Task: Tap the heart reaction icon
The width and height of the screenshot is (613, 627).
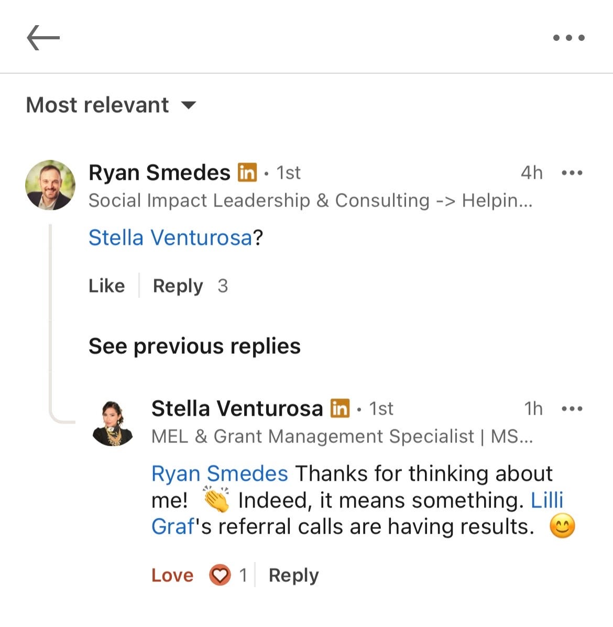Action: tap(220, 575)
